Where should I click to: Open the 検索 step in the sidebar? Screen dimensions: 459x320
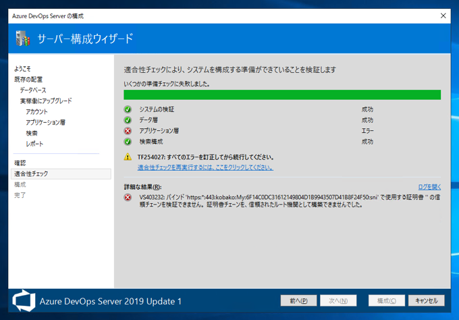tap(32, 133)
